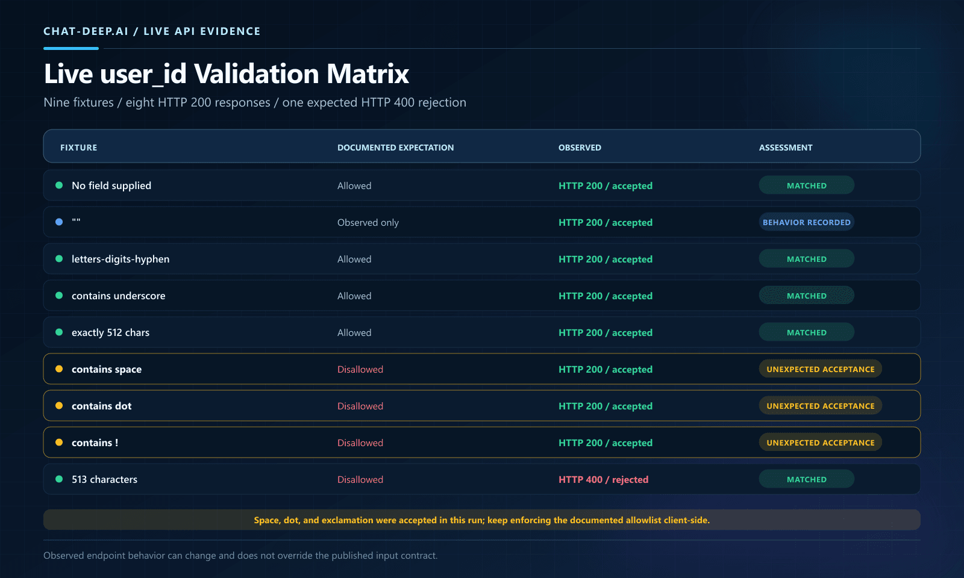The image size is (964, 578).
Task: Click the MATCHED badge for exactly 512 chars
Action: pos(807,332)
